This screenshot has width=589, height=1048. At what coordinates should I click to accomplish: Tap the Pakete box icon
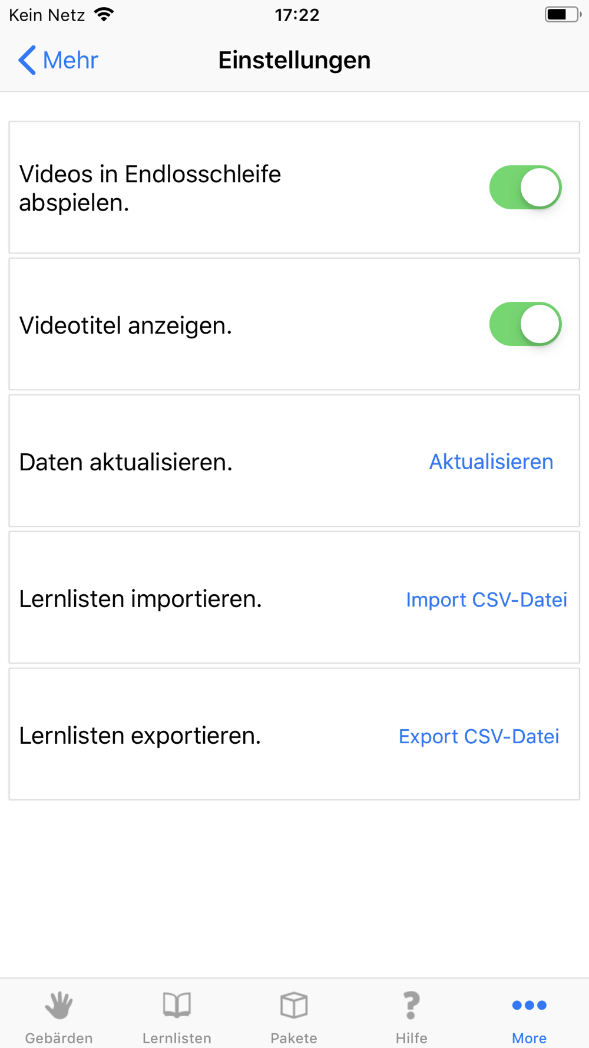(x=294, y=1005)
